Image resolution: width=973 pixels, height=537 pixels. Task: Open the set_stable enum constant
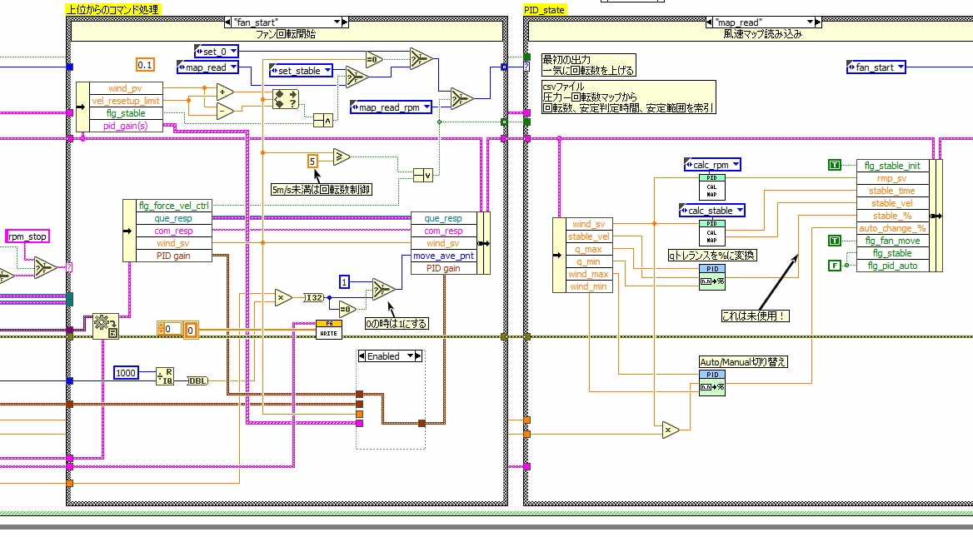click(301, 71)
